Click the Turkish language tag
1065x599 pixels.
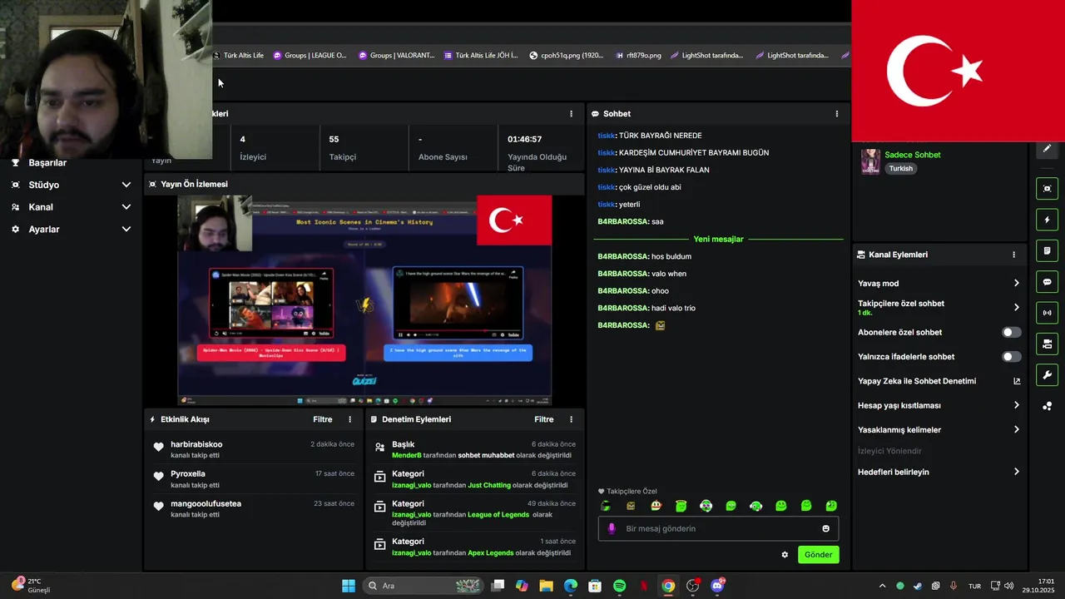click(900, 168)
